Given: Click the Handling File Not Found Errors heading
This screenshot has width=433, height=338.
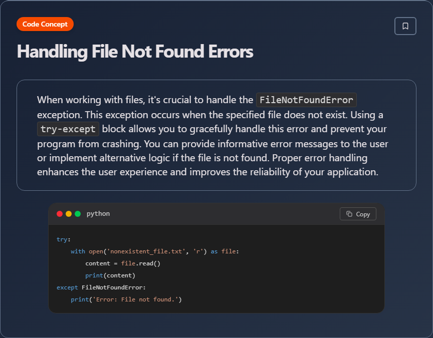Looking at the screenshot, I should pos(135,52).
